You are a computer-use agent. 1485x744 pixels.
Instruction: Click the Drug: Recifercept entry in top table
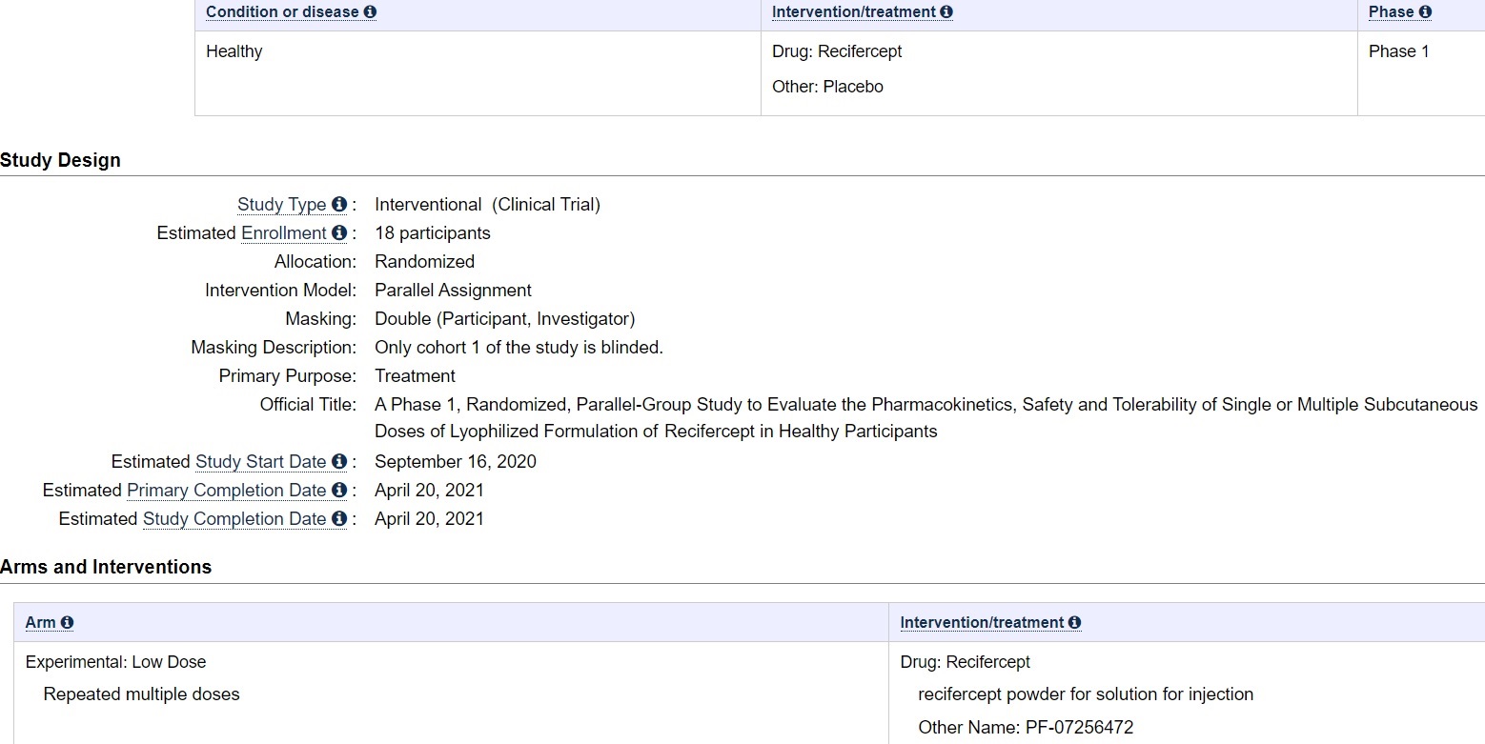click(x=836, y=51)
